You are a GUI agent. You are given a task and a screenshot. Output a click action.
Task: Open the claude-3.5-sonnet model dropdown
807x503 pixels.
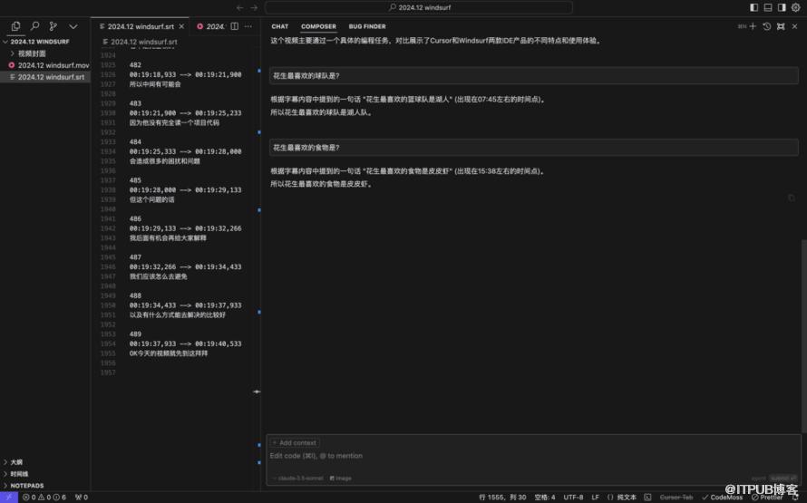(x=298, y=478)
